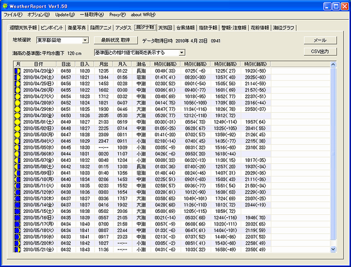Click the scrollbar down arrow
The width and height of the screenshot is (351, 267).
[333, 249]
